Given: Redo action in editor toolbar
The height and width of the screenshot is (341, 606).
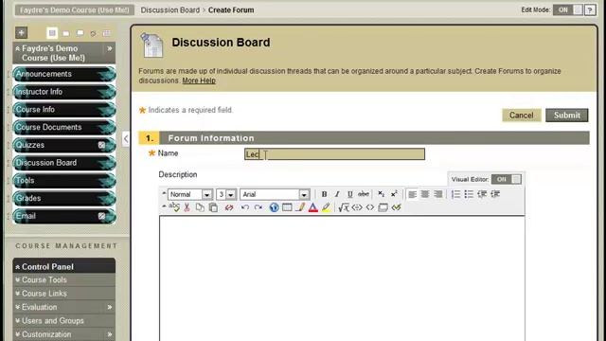Looking at the screenshot, I should 258,207.
